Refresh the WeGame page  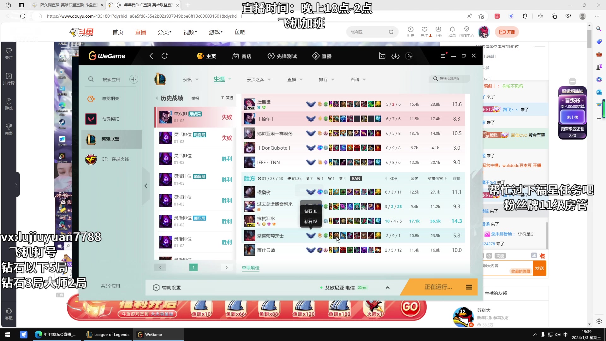[164, 56]
